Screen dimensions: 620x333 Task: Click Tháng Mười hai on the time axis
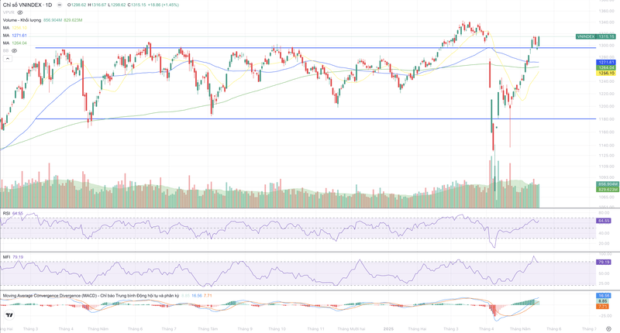pos(351,328)
